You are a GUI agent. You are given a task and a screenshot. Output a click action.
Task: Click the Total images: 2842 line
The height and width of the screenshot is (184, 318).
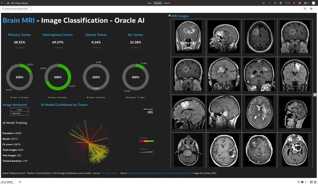coord(13,150)
